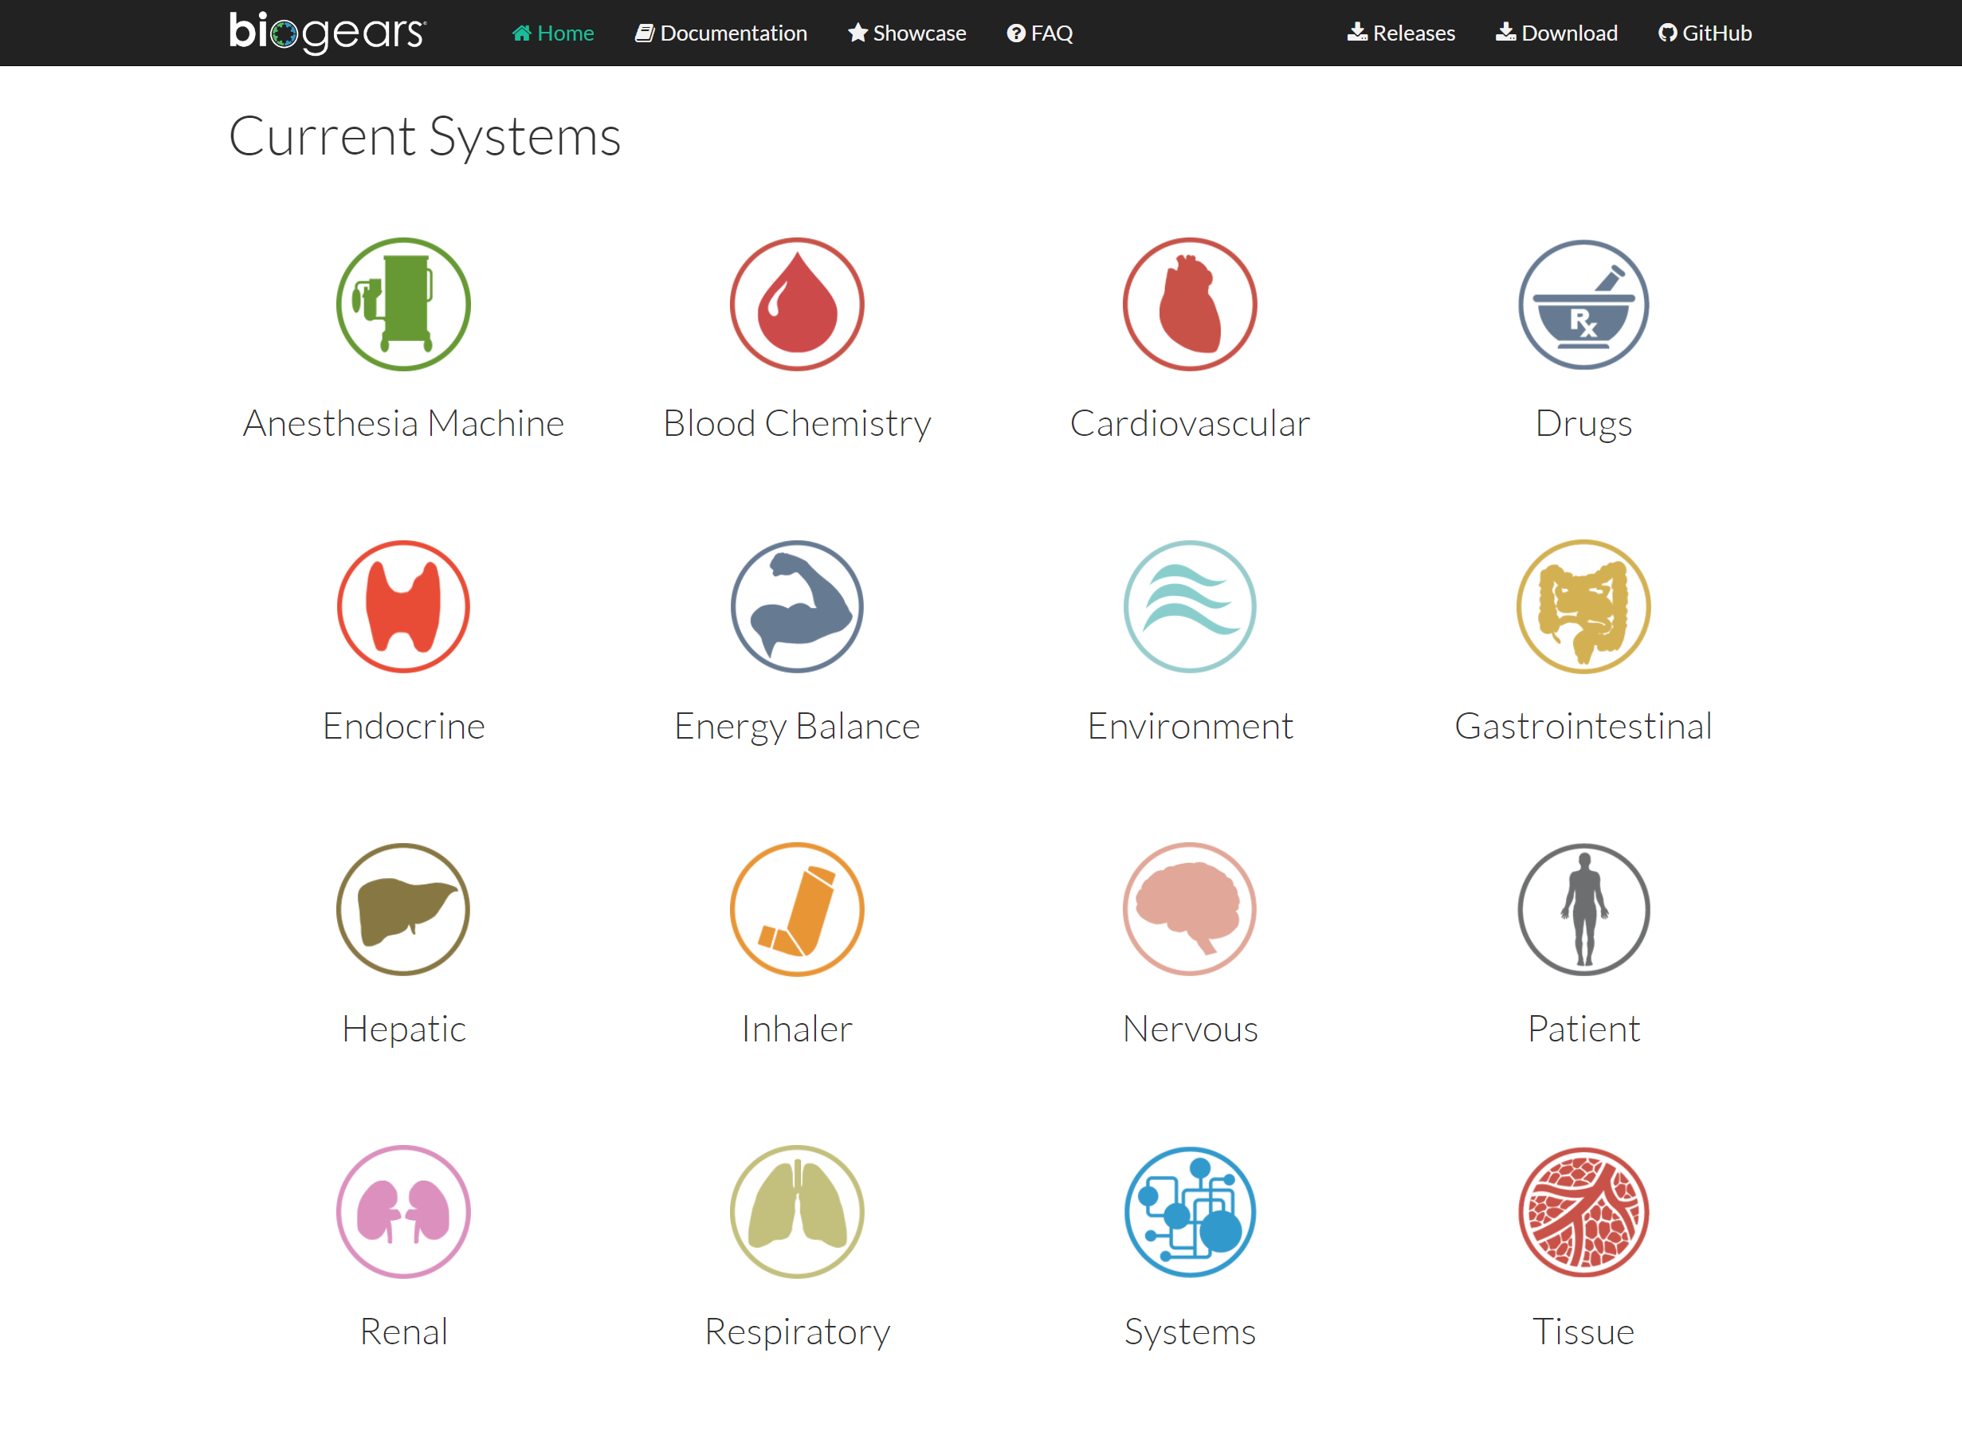
Task: Click the Download link in navbar
Action: (1556, 33)
